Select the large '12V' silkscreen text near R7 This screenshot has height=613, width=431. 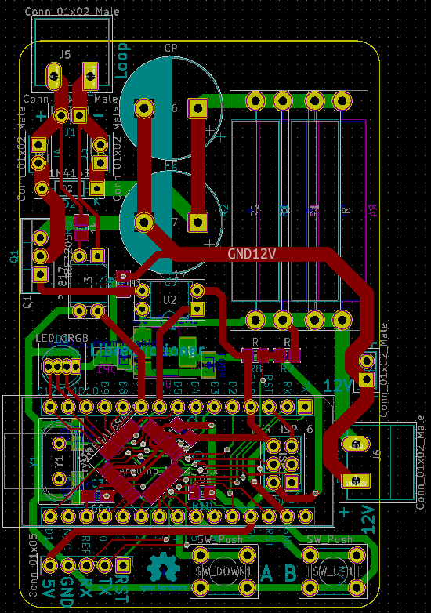(x=337, y=386)
